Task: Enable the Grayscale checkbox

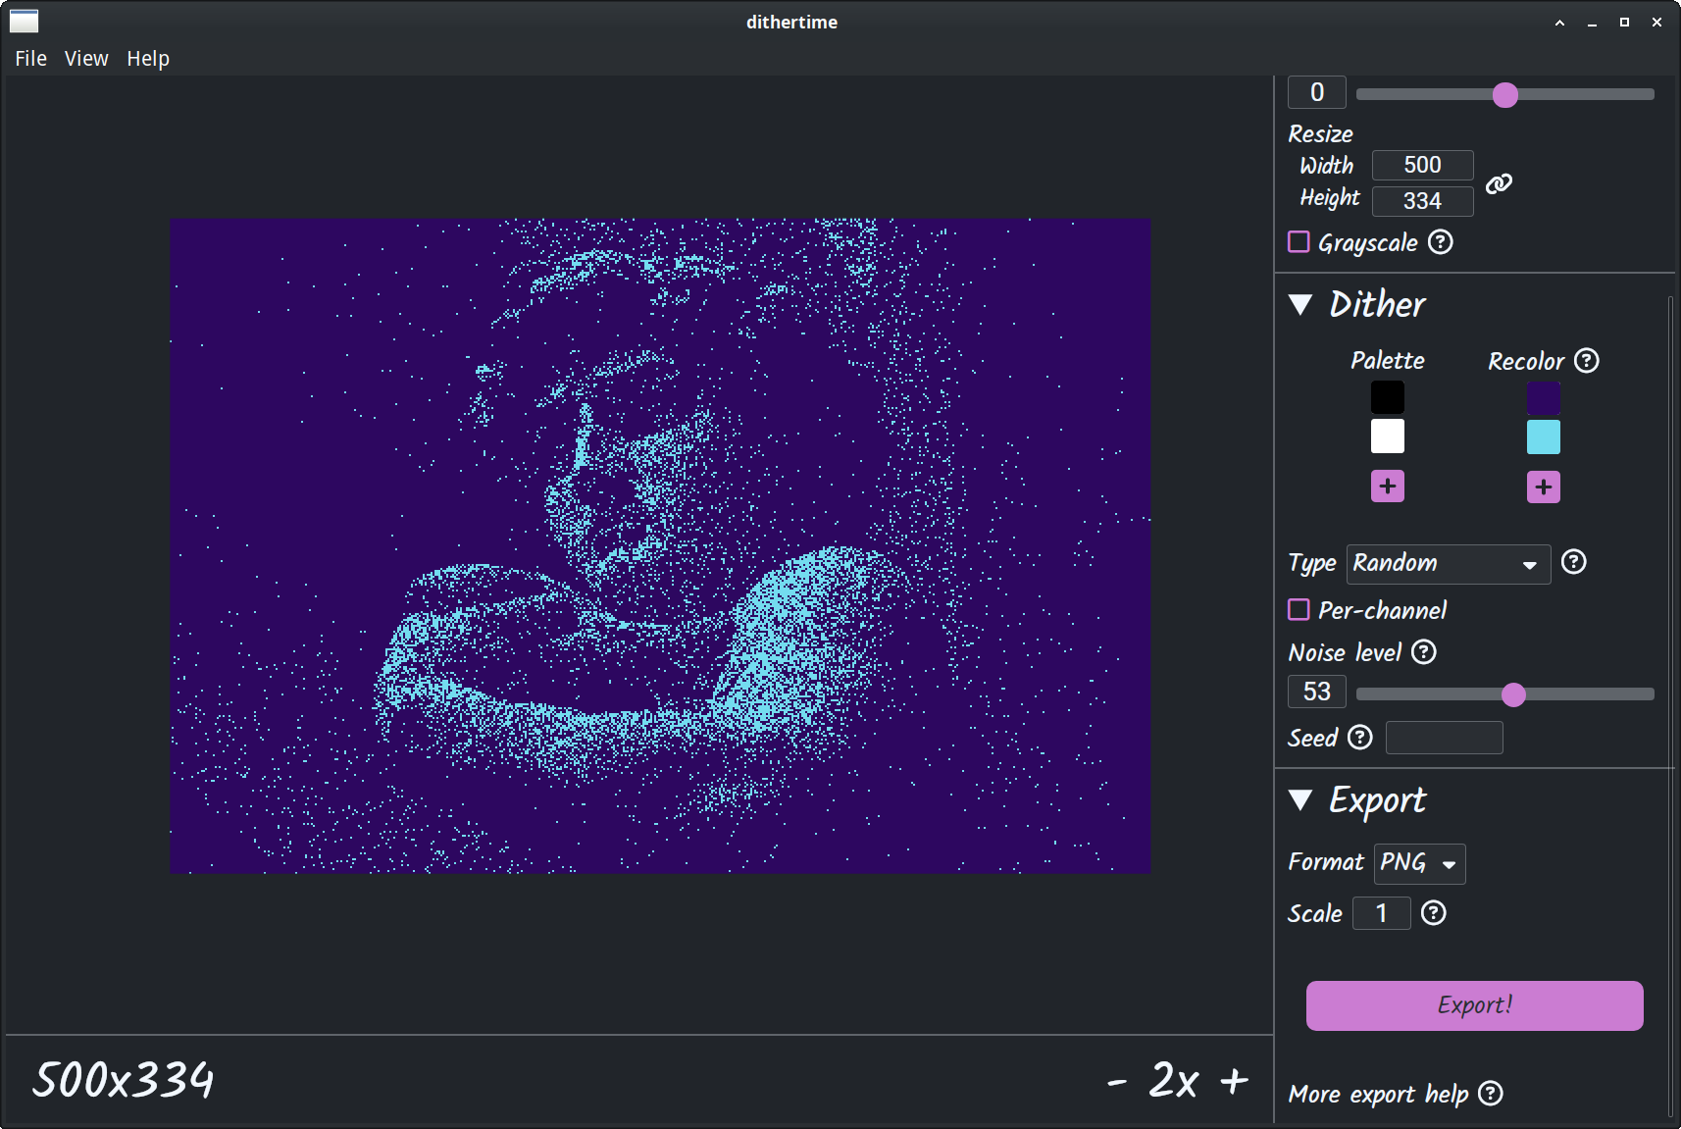Action: pos(1299,242)
